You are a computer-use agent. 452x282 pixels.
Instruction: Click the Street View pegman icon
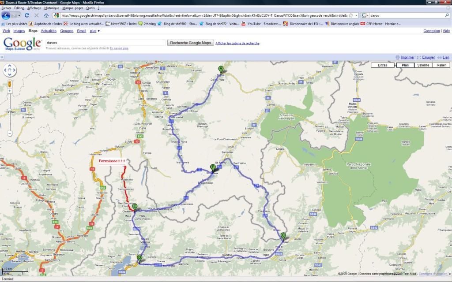10,84
